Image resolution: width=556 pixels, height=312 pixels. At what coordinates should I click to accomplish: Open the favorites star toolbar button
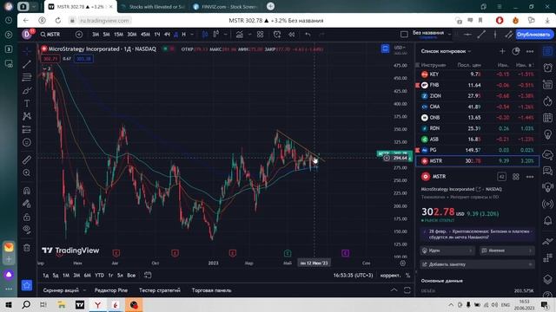27,285
